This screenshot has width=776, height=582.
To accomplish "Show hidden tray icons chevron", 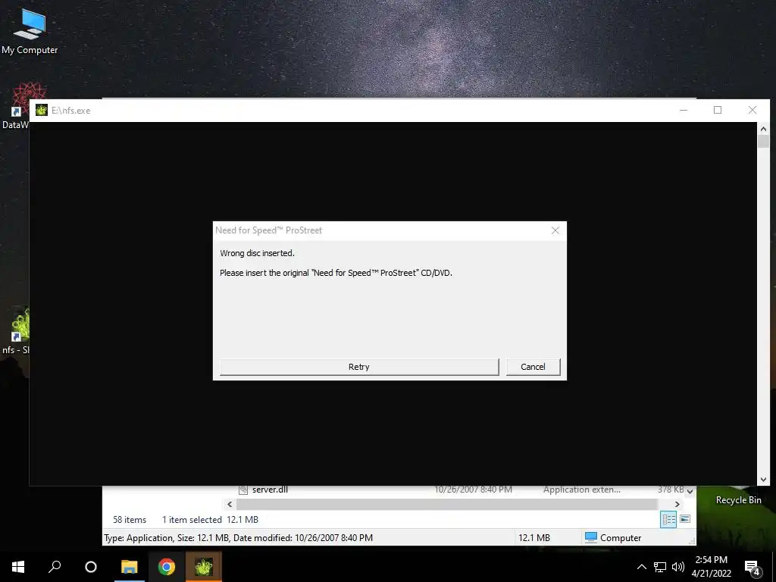I will click(x=641, y=567).
